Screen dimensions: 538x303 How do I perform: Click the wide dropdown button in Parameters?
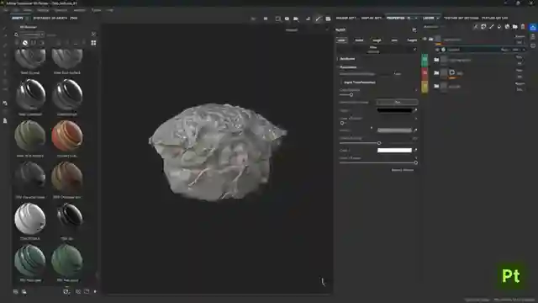[398, 102]
